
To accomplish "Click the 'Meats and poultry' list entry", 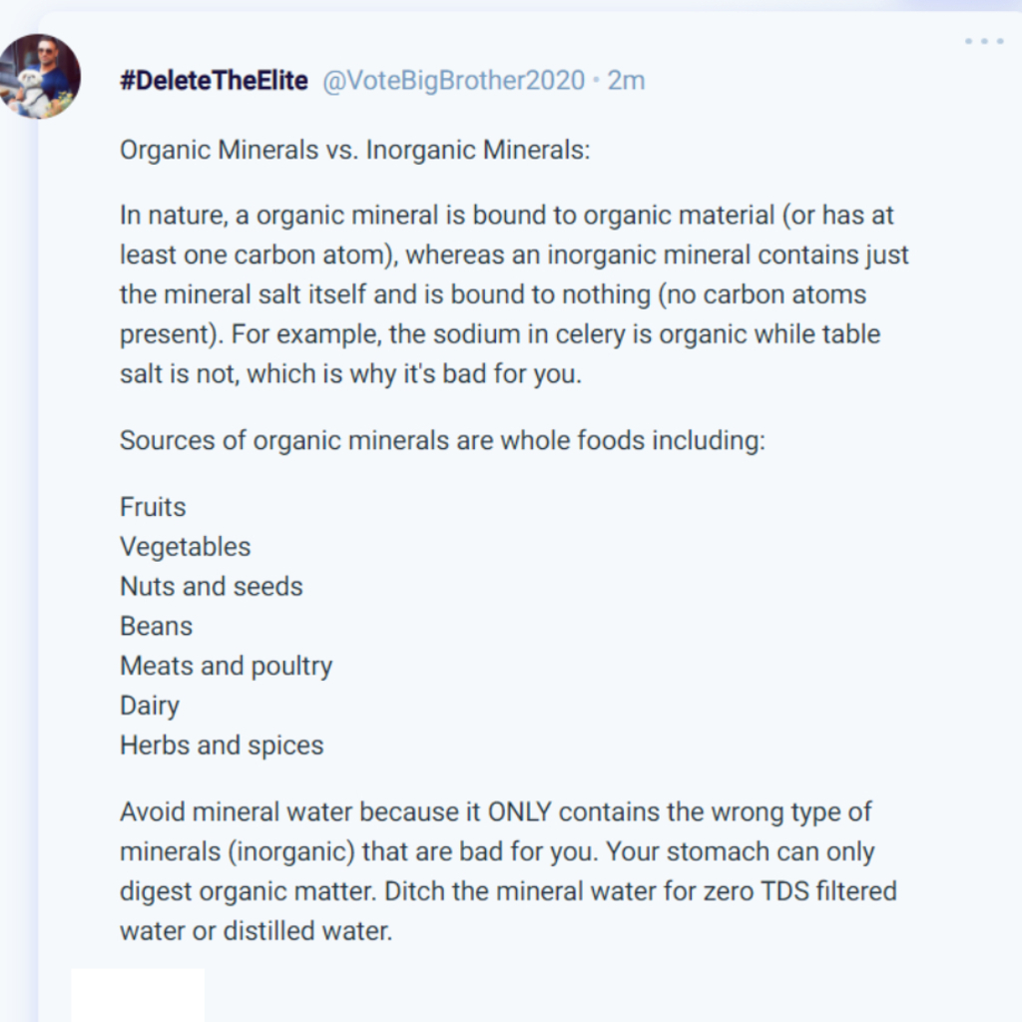I will pyautogui.click(x=226, y=666).
